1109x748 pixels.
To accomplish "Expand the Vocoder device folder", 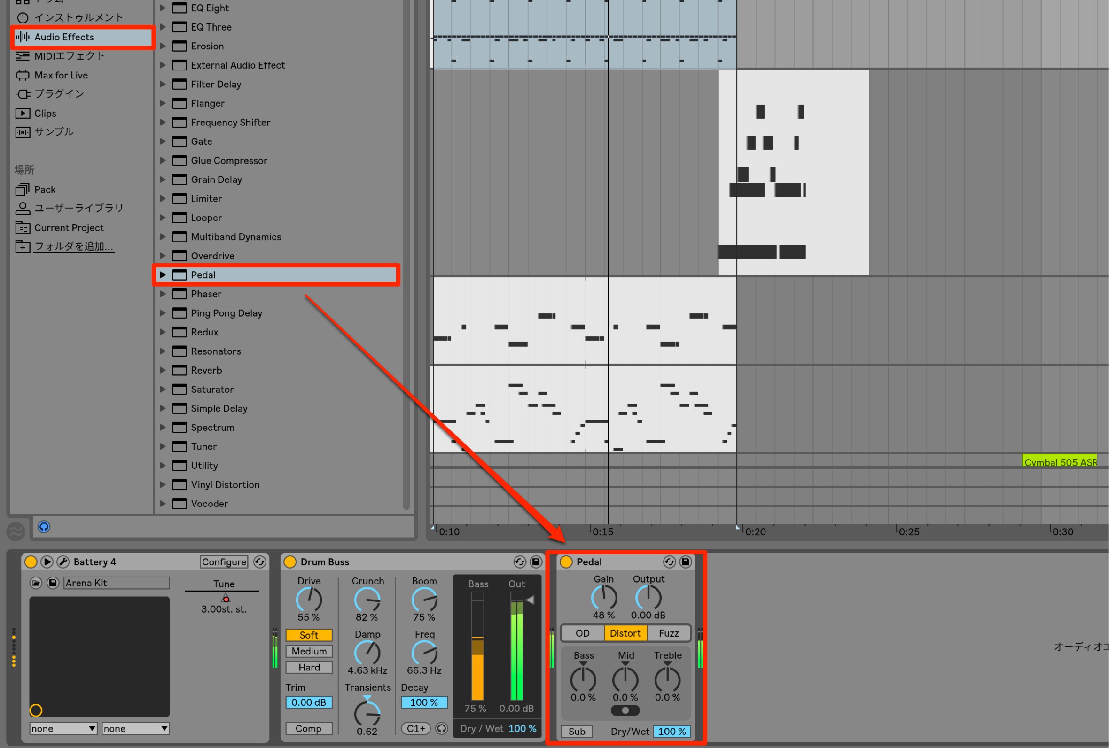I will [163, 504].
